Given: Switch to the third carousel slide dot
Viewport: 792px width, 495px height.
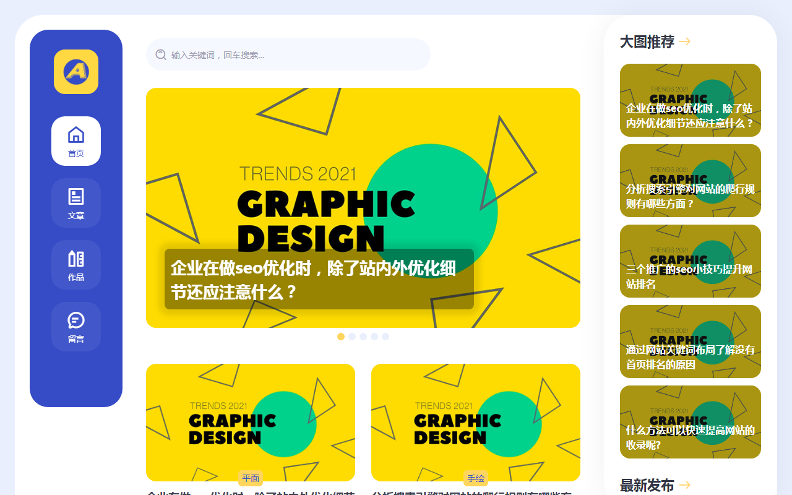Looking at the screenshot, I should tap(363, 337).
